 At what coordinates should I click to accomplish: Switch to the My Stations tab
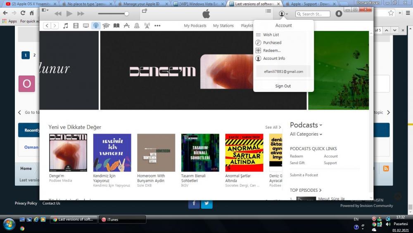point(223,26)
